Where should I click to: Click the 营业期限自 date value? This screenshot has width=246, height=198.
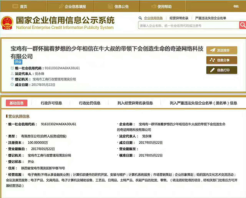pyautogui.click(x=43, y=149)
